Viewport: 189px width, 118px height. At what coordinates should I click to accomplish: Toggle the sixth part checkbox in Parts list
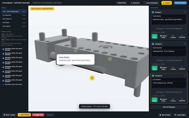tap(3, 72)
